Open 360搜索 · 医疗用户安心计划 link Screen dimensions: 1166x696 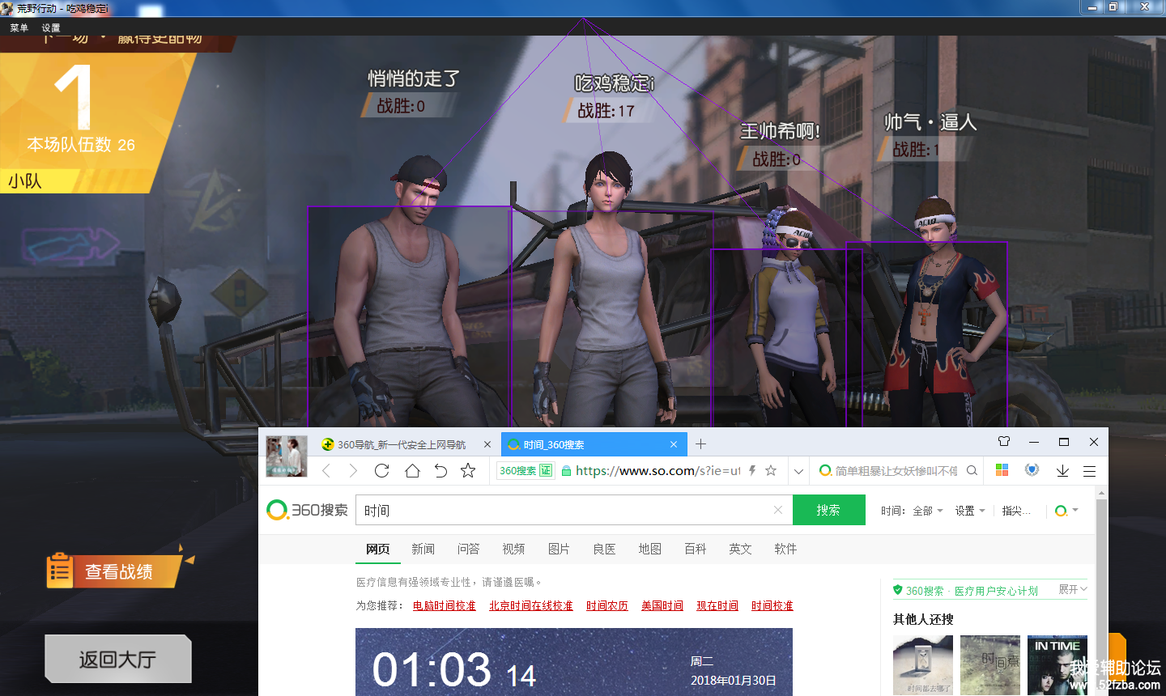(972, 591)
